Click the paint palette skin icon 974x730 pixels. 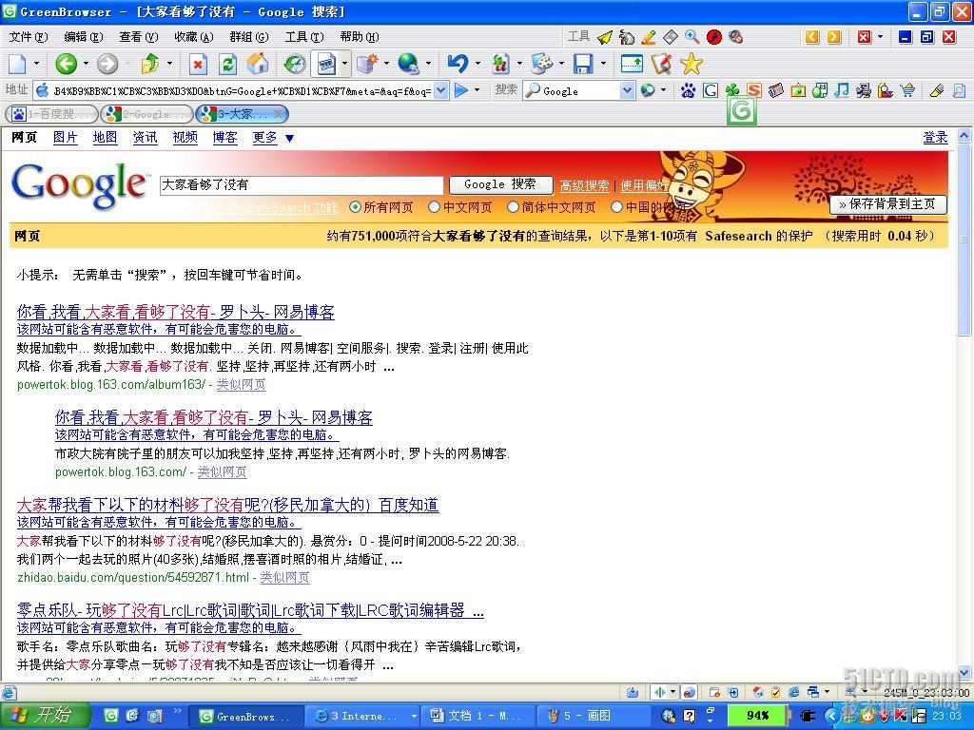click(541, 64)
